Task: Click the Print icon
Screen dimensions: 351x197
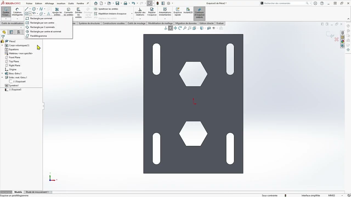Action: coord(125,3)
